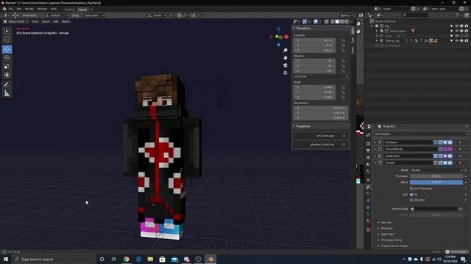Select the Cursor tool in the viewport toolbar
The width and height of the screenshot is (471, 264).
[x=7, y=39]
